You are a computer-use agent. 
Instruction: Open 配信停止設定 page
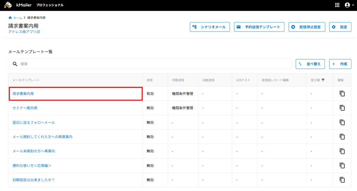[307, 27]
